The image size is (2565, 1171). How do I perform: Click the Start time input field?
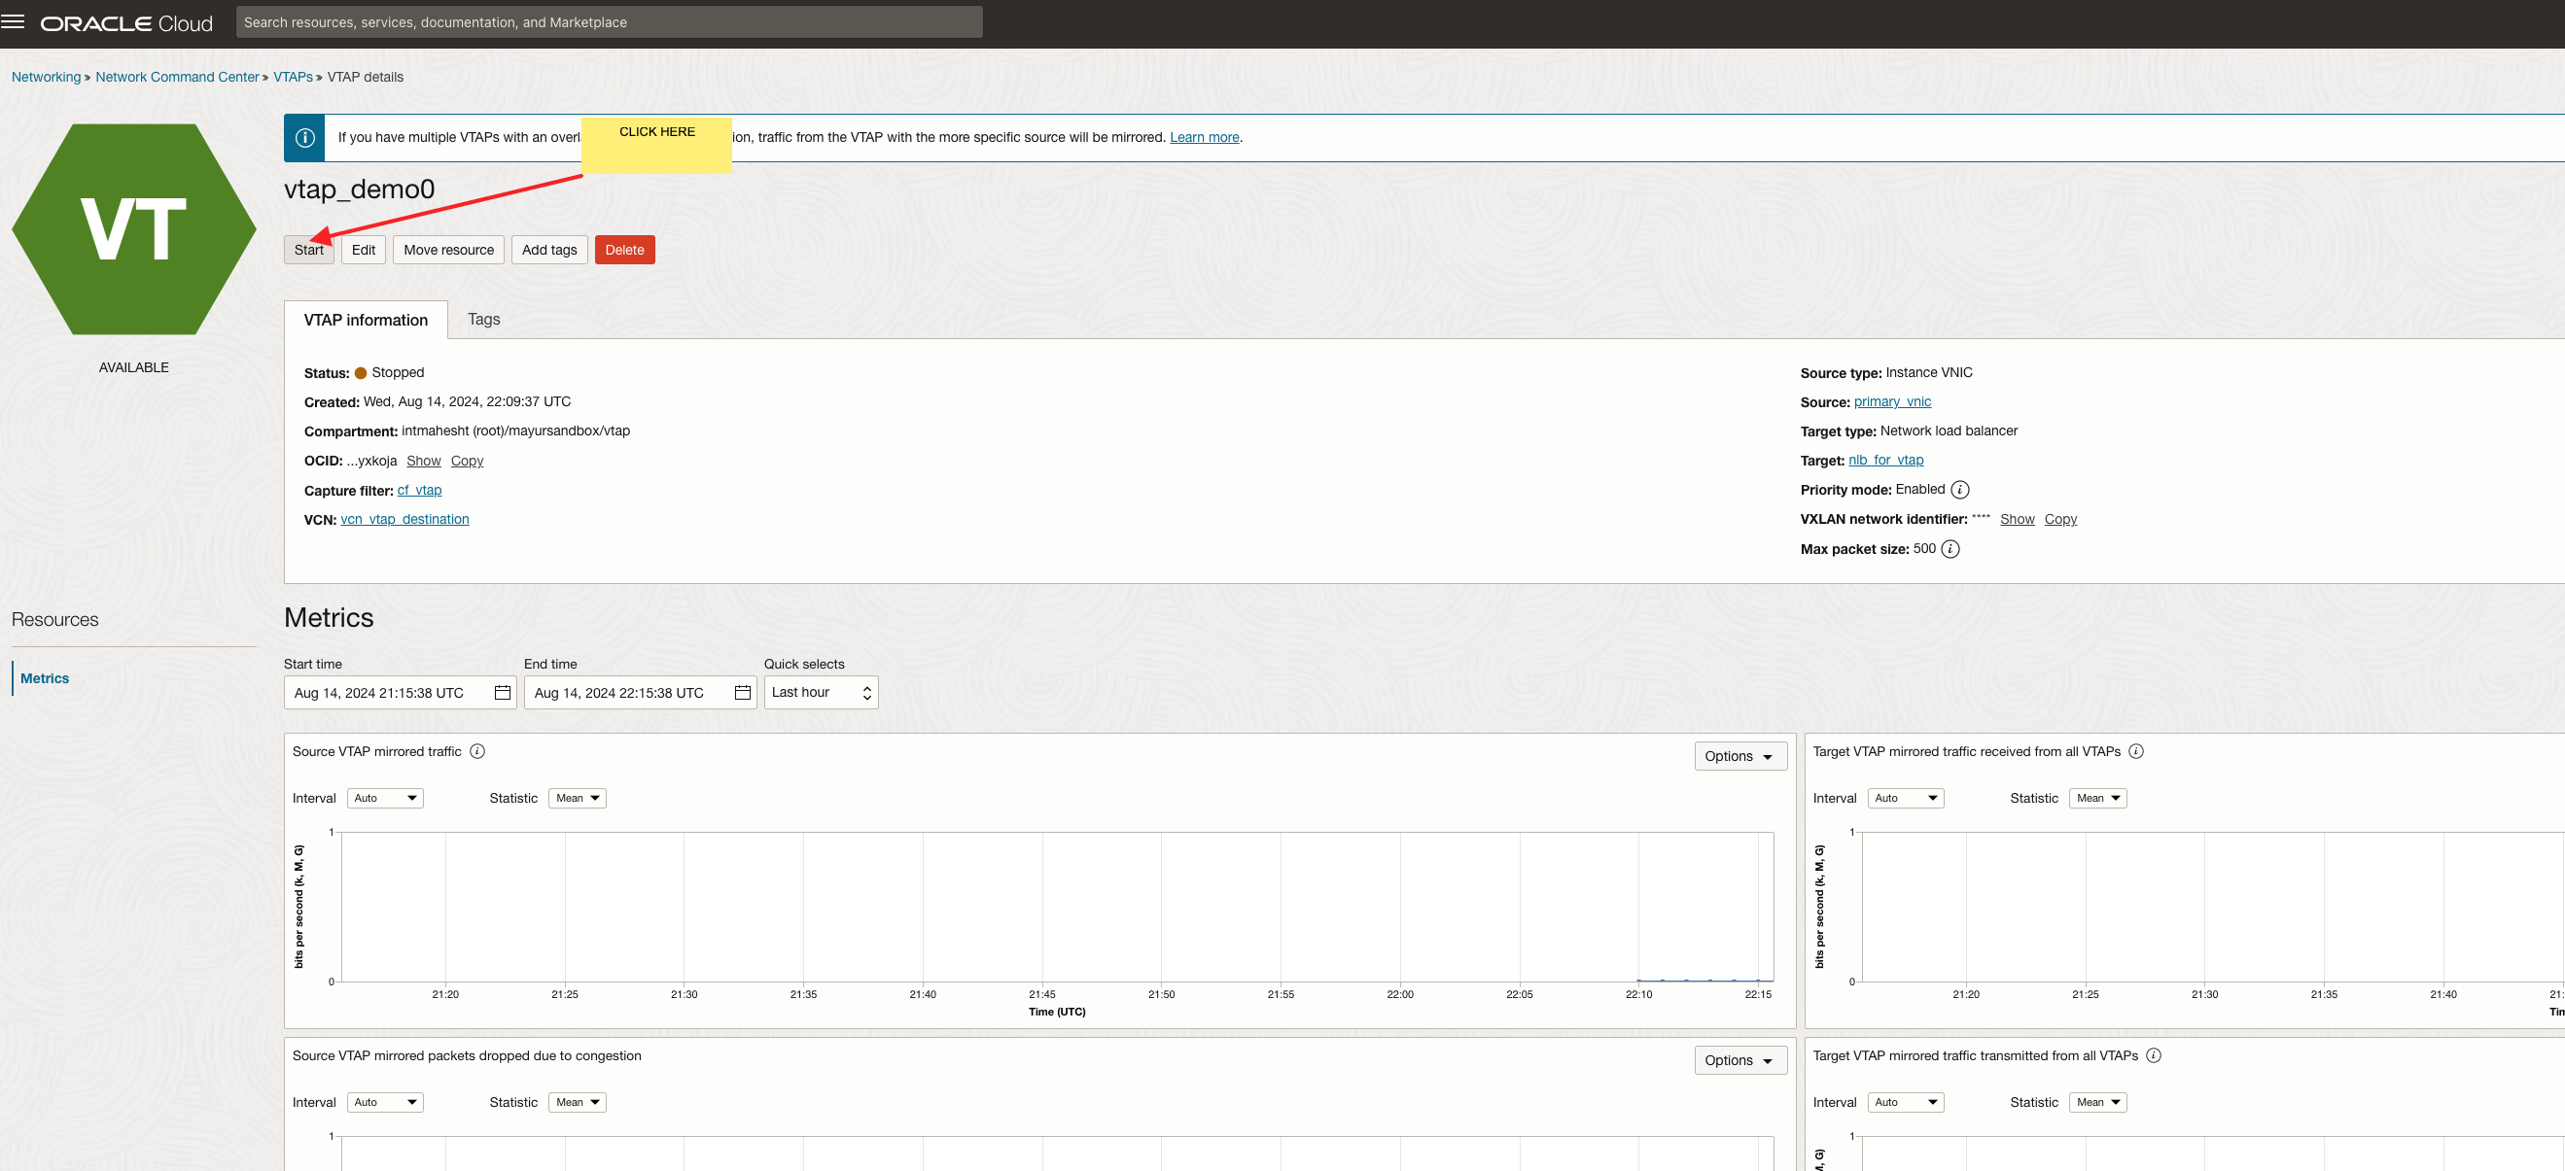tap(401, 693)
